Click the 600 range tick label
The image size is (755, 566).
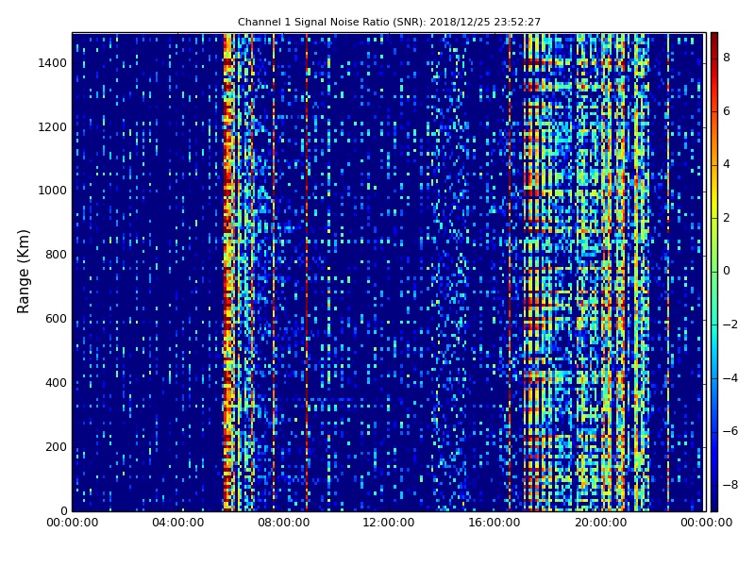[x=57, y=319]
